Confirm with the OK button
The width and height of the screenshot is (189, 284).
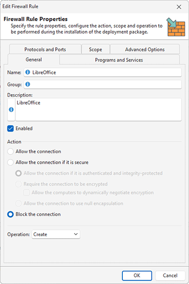pyautogui.click(x=137, y=275)
